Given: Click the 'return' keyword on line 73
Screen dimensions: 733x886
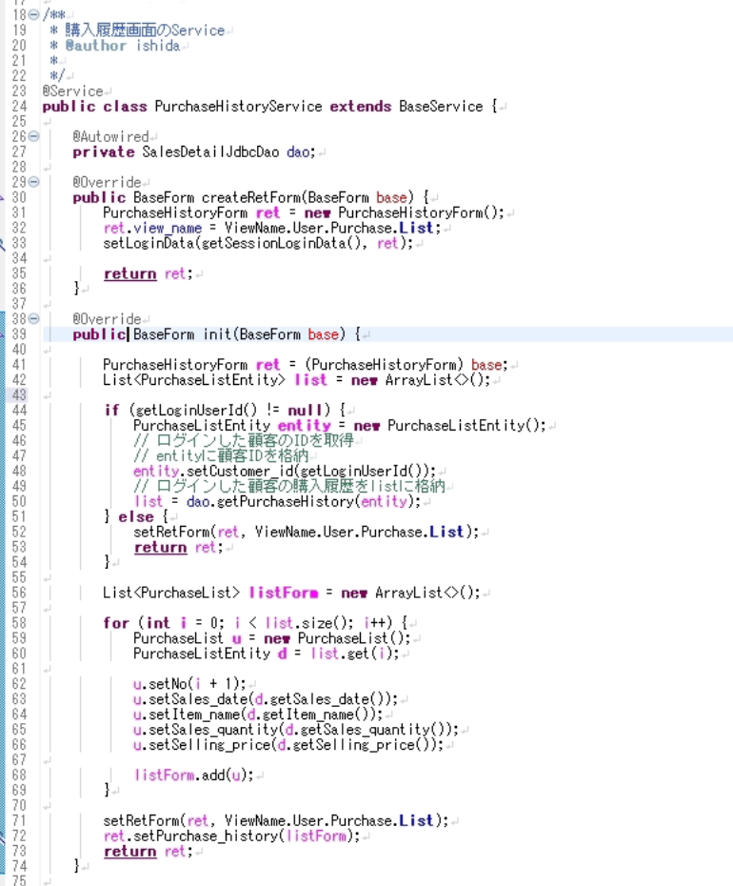Looking at the screenshot, I should pyautogui.click(x=129, y=851).
